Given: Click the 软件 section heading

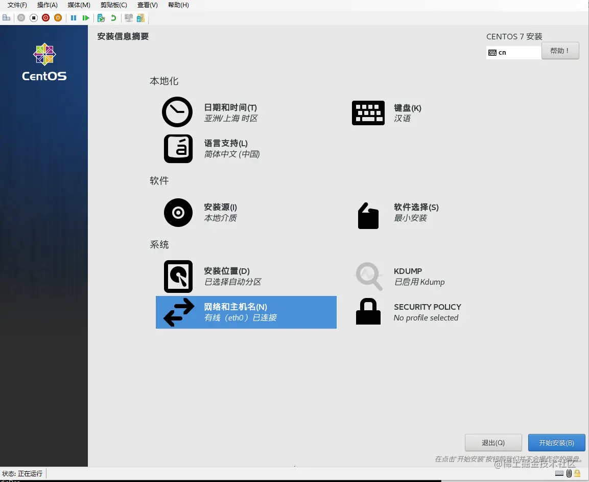Looking at the screenshot, I should point(159,180).
